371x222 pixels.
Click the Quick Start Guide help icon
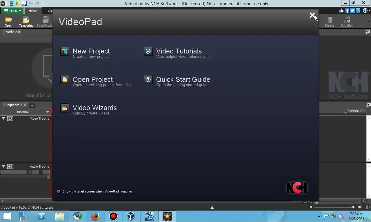pos(148,79)
